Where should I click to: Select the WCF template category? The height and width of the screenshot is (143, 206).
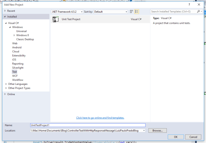(x=15, y=76)
